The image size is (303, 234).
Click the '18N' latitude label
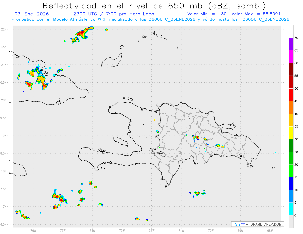click(4, 171)
